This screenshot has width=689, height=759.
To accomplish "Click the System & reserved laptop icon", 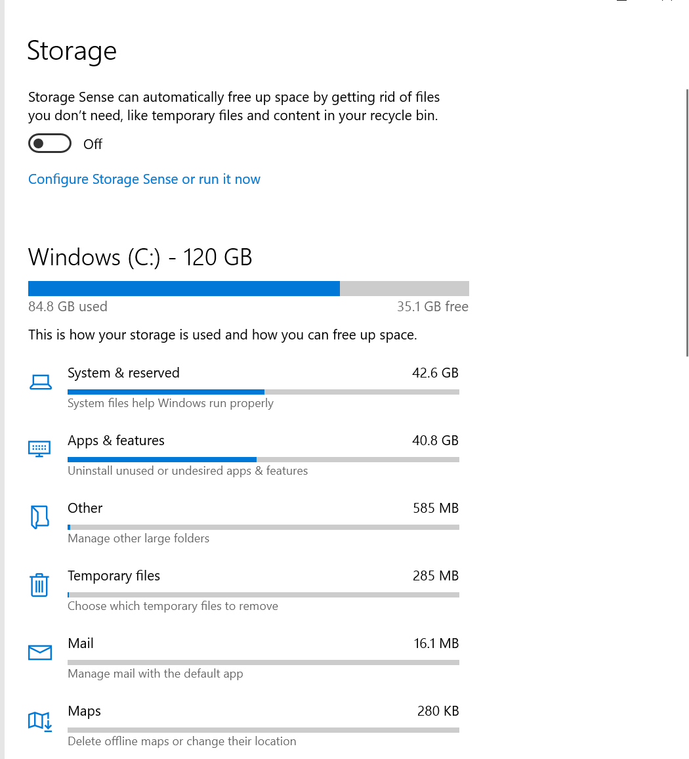I will point(41,382).
